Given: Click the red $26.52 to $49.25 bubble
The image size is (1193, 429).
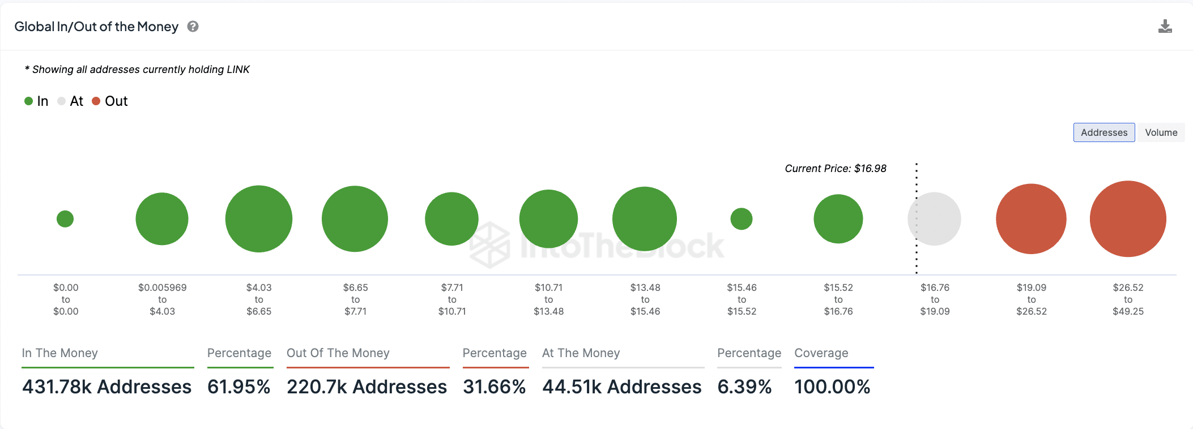Looking at the screenshot, I should [1128, 218].
